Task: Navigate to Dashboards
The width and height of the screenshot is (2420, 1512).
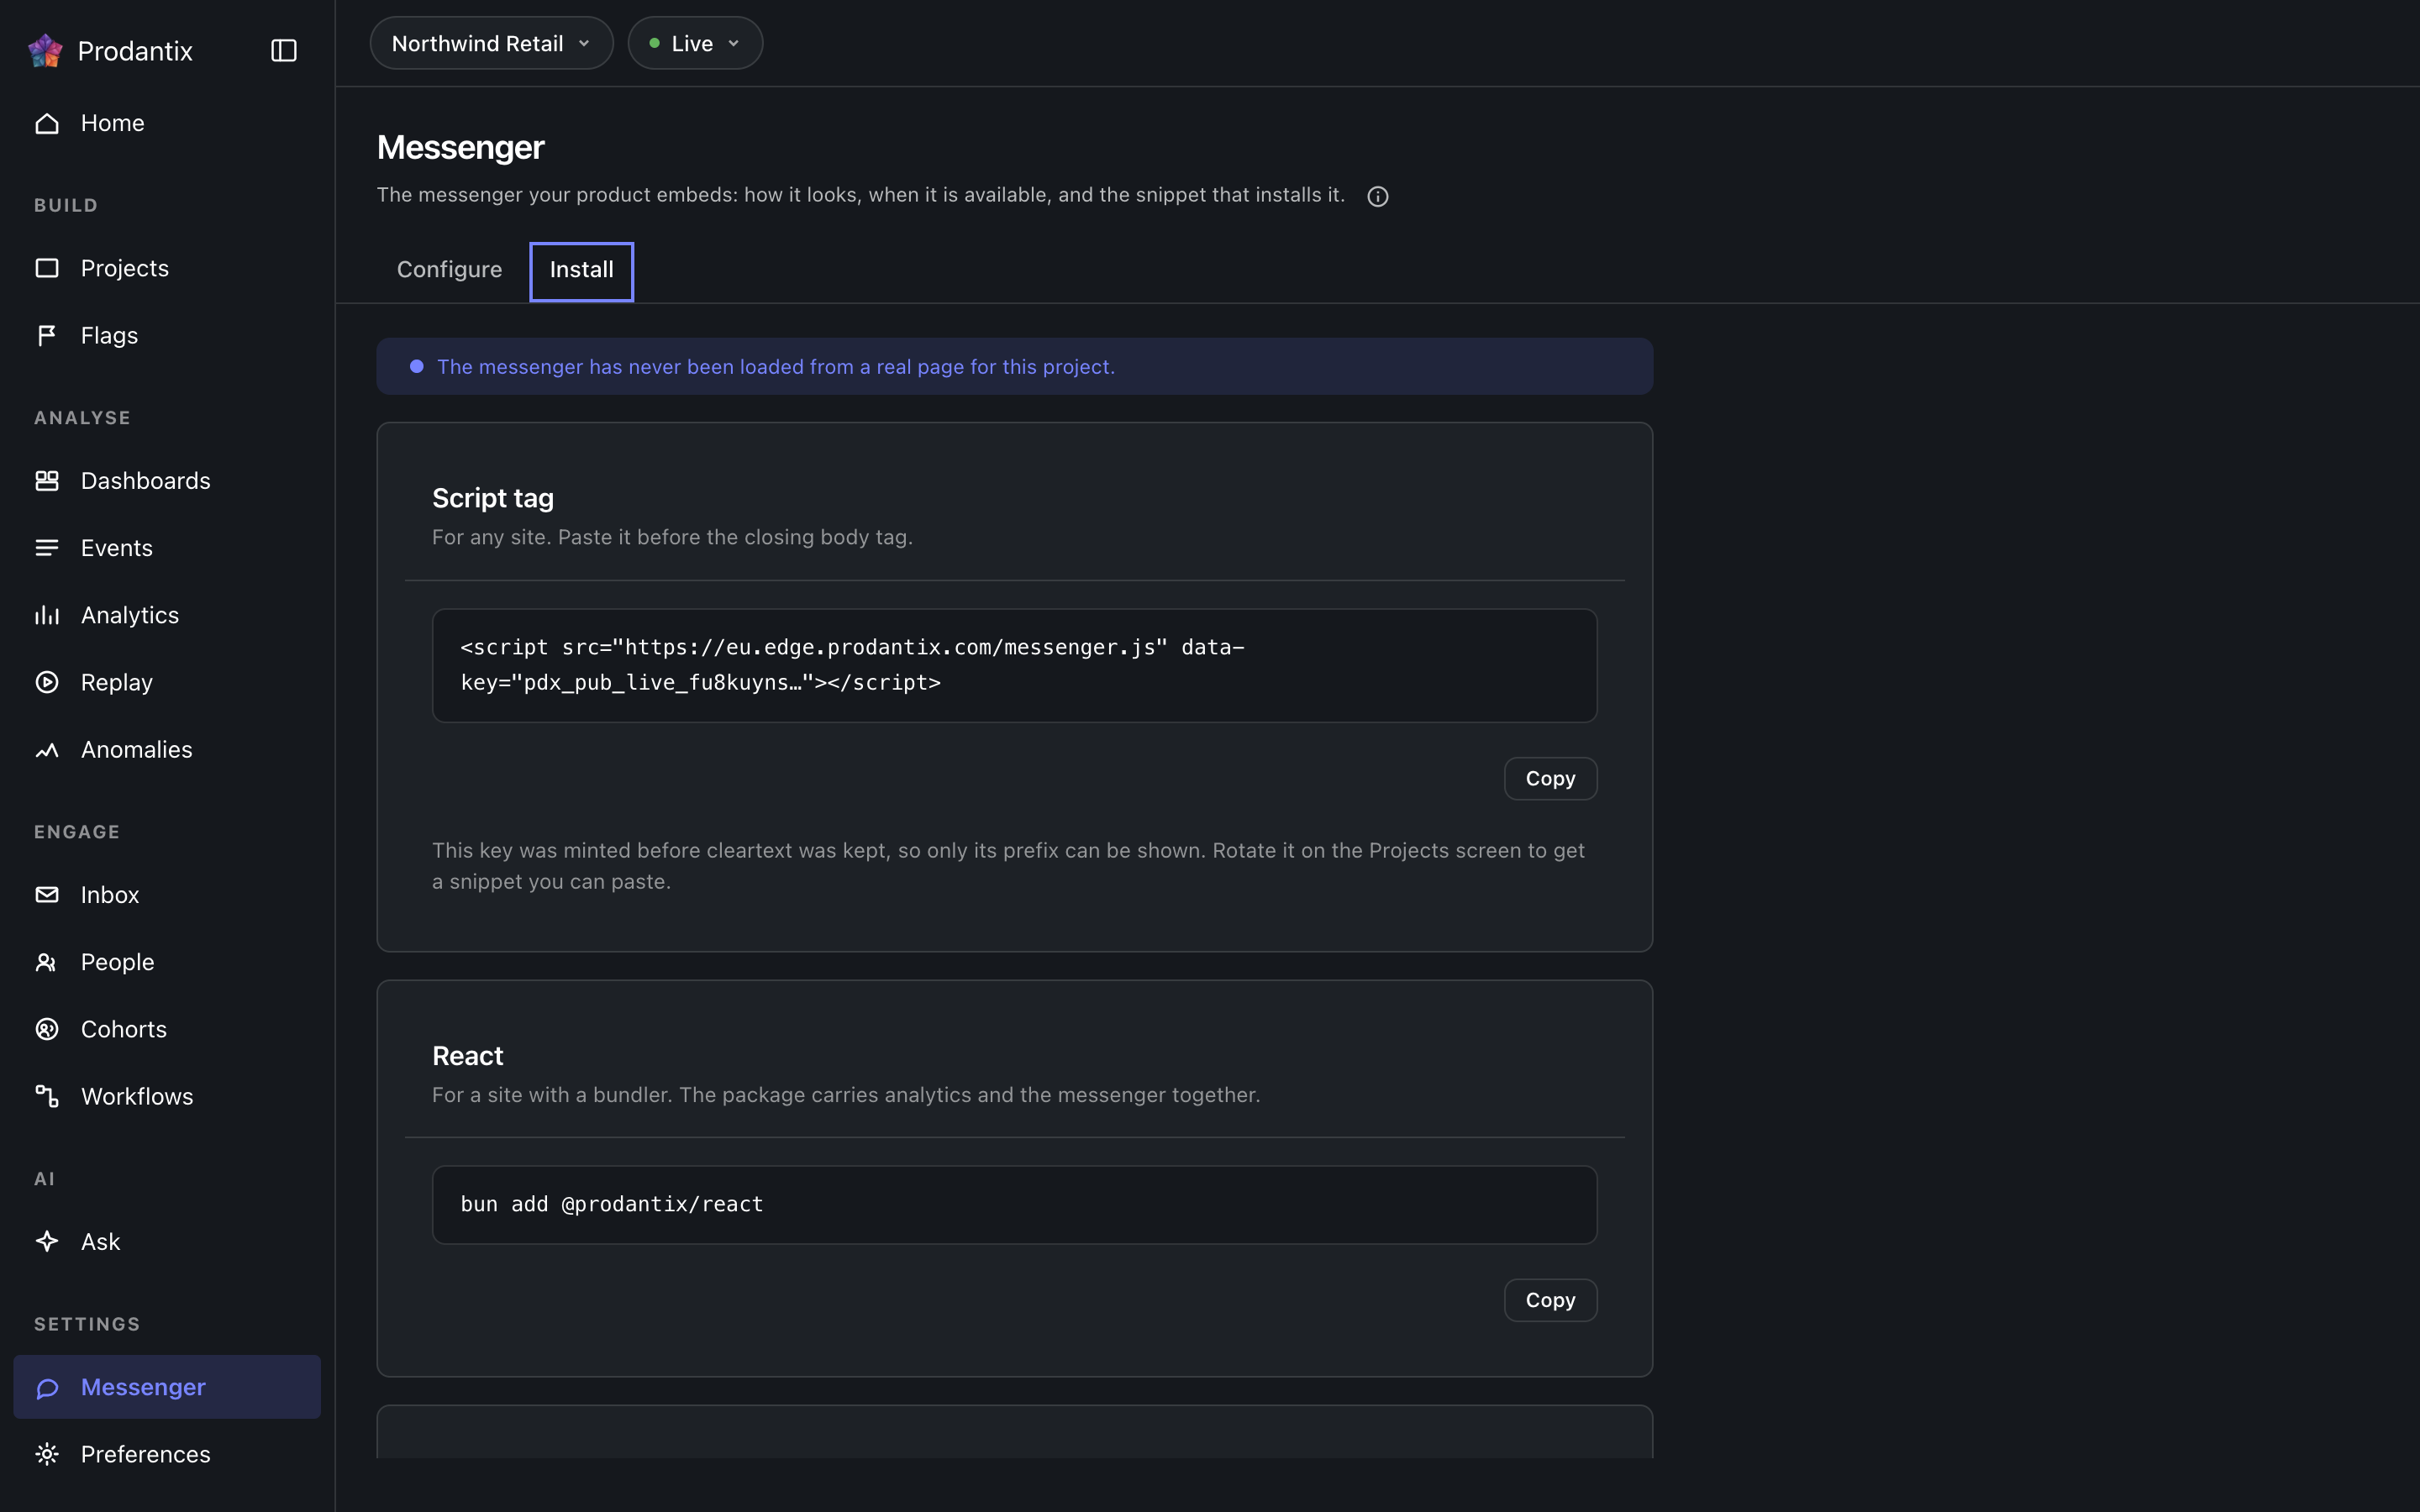Action: 167,481
